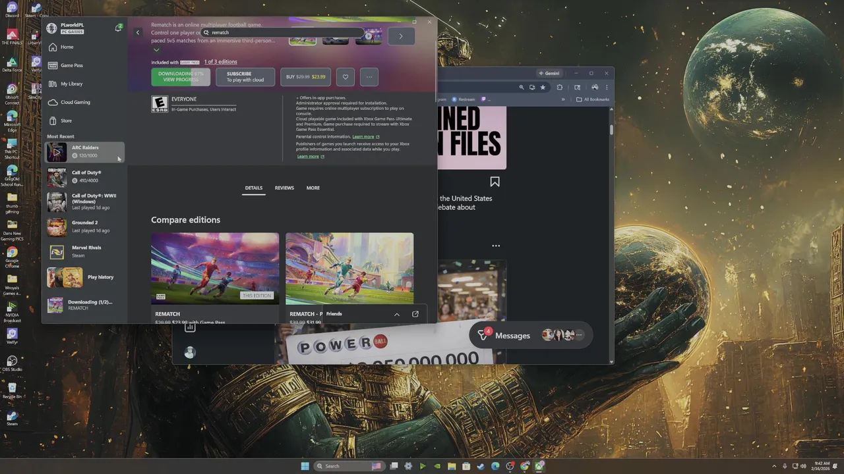Open My Library in the Xbox sidebar
844x474 pixels.
point(84,84)
